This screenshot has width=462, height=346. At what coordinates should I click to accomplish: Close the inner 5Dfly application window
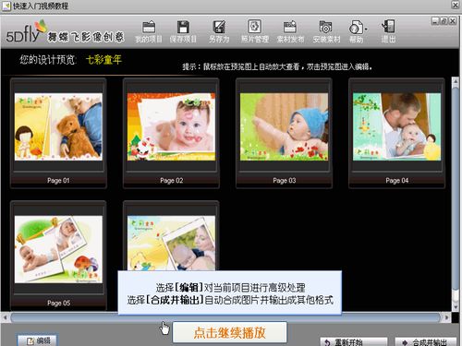(x=453, y=21)
